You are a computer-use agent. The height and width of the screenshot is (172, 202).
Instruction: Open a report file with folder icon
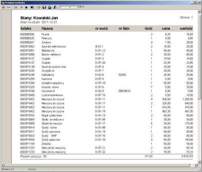[39, 7]
